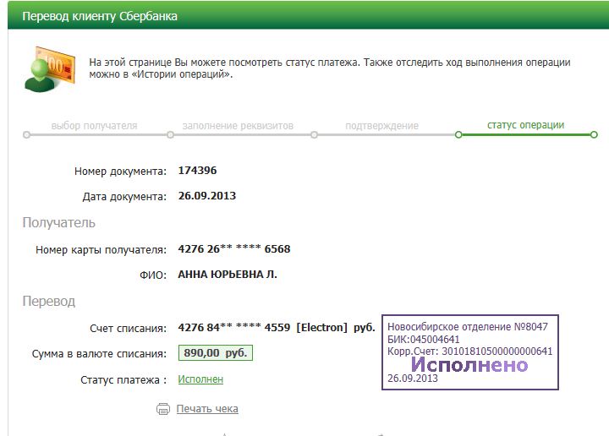Click the transfer illustration icon with banknote
Screen dimensions: 609x436
point(50,69)
